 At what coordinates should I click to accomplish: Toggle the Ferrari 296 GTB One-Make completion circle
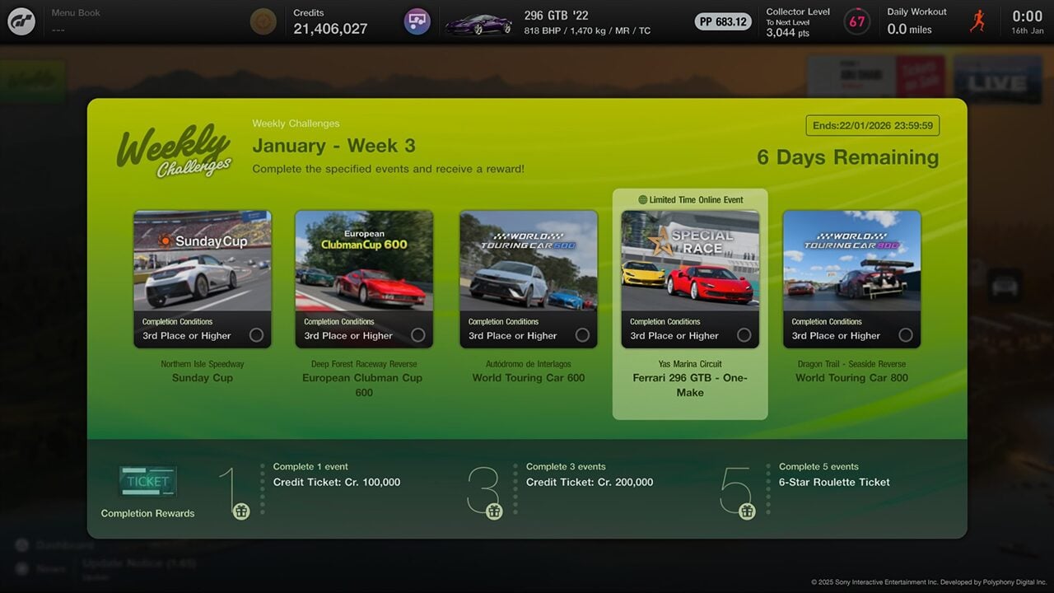click(744, 335)
